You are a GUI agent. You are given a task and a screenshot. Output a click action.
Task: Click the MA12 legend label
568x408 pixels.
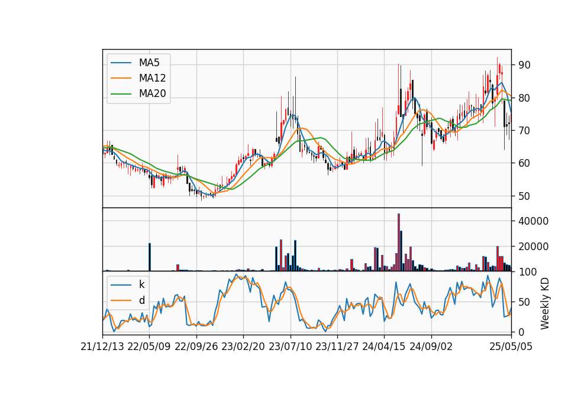153,78
